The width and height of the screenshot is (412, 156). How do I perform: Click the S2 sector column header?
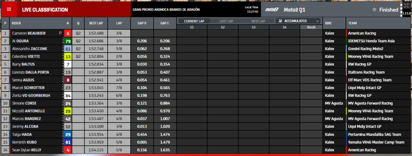pos(223,27)
